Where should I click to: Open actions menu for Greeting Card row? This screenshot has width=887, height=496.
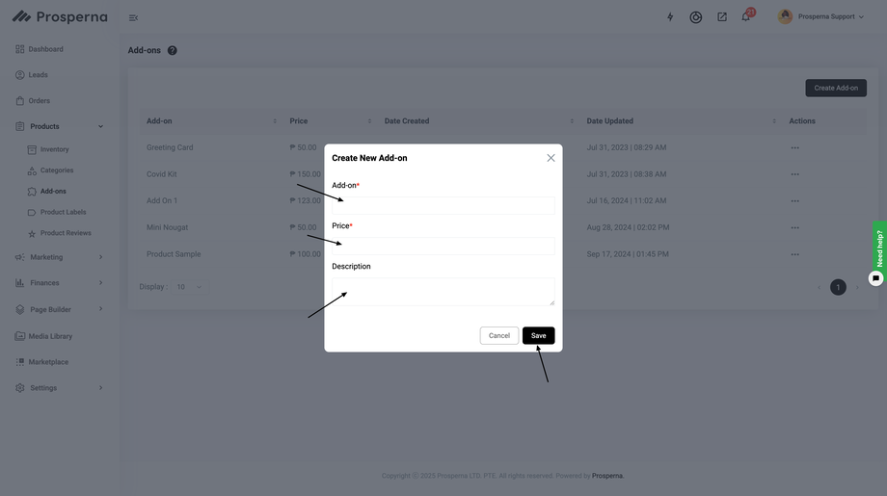point(794,147)
